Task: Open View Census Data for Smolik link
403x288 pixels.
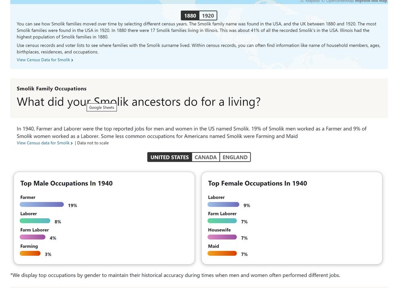Action: click(x=44, y=60)
